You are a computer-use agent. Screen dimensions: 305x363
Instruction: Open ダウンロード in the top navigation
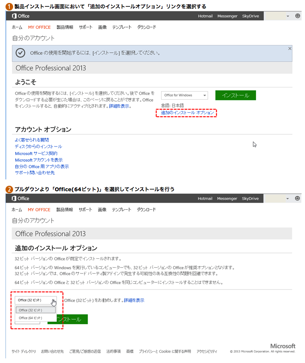click(x=146, y=27)
